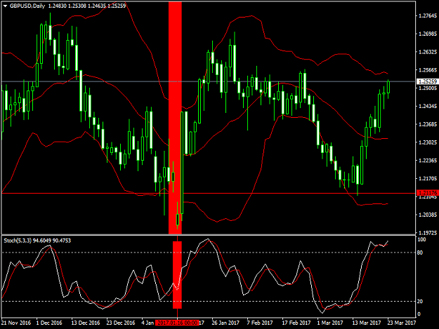Click the date label 1 Mar 2017
The image size is (439, 329).
pos(330,323)
